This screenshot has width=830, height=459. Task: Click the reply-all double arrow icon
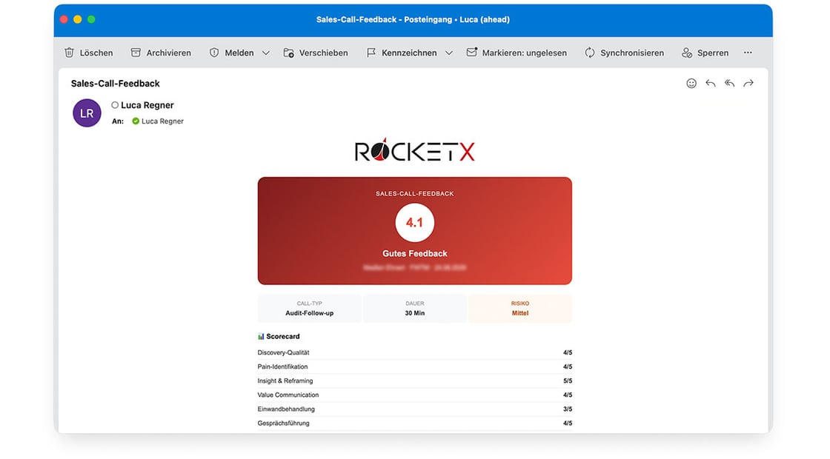click(x=729, y=83)
